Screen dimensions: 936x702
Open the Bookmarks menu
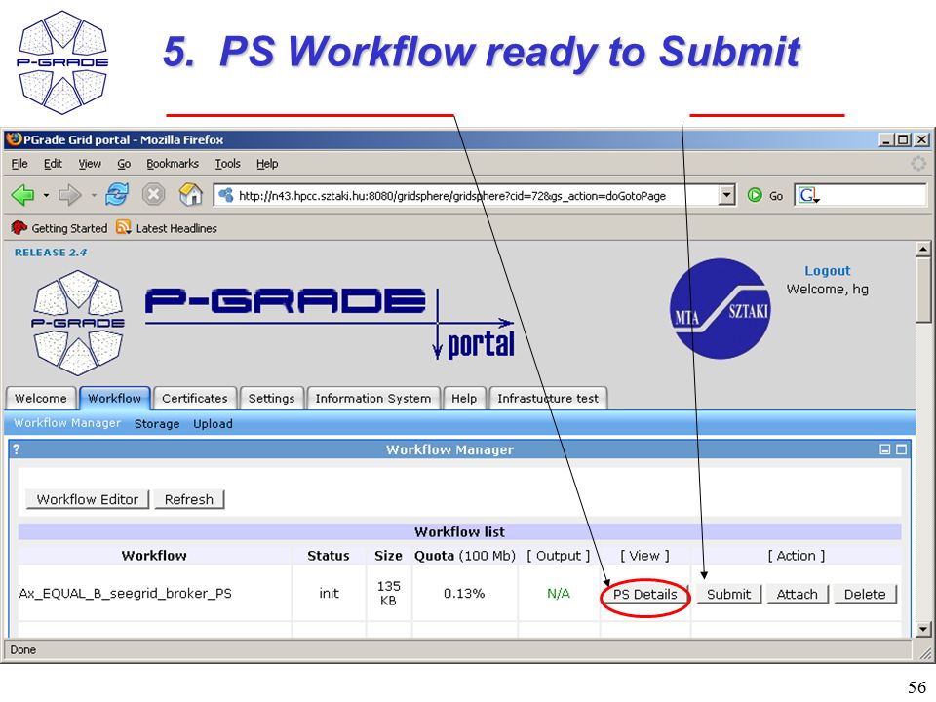click(x=173, y=164)
